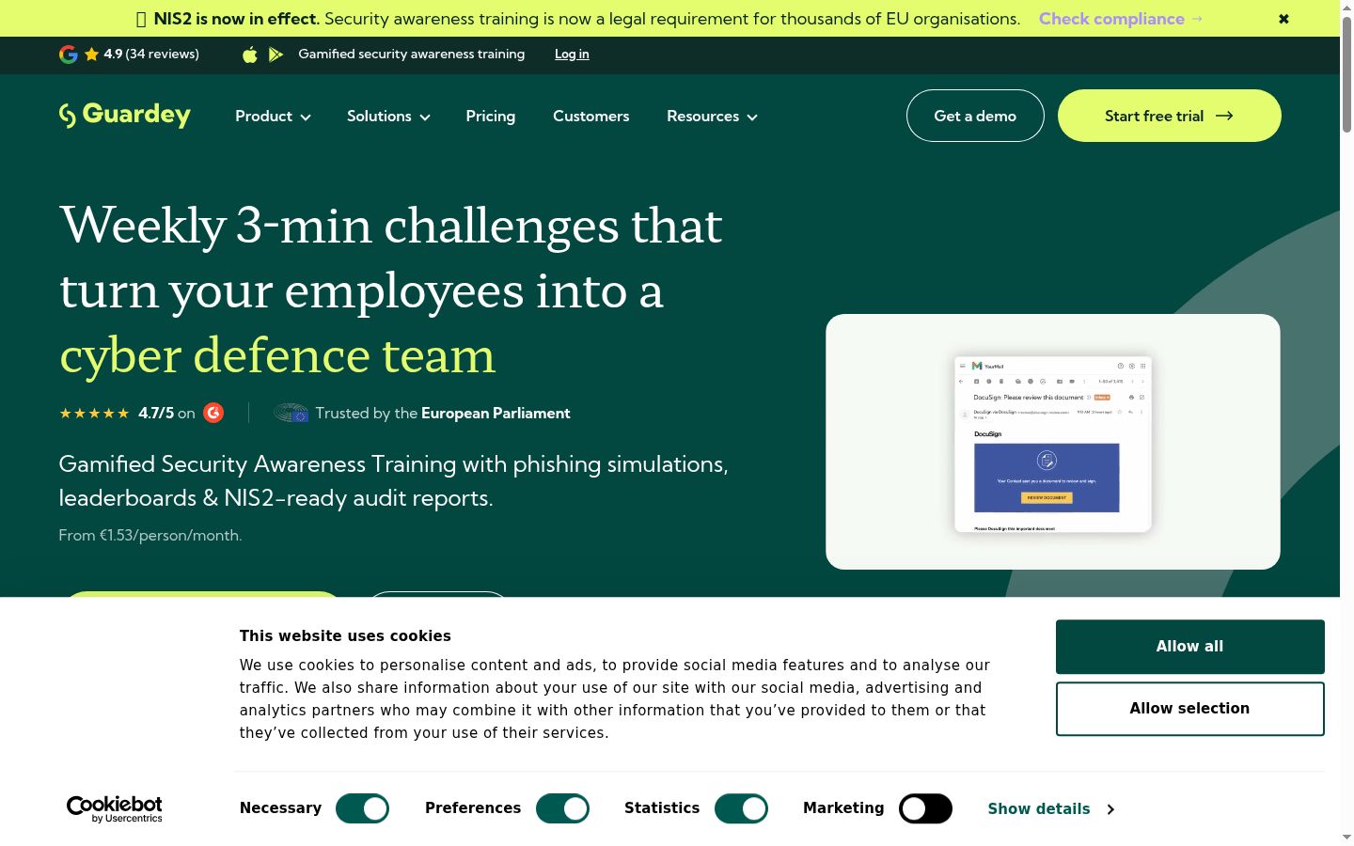Screen dimensions: 1354x846
Task: Click the five-star rating beside 4.7/5
Action: [x=94, y=414]
